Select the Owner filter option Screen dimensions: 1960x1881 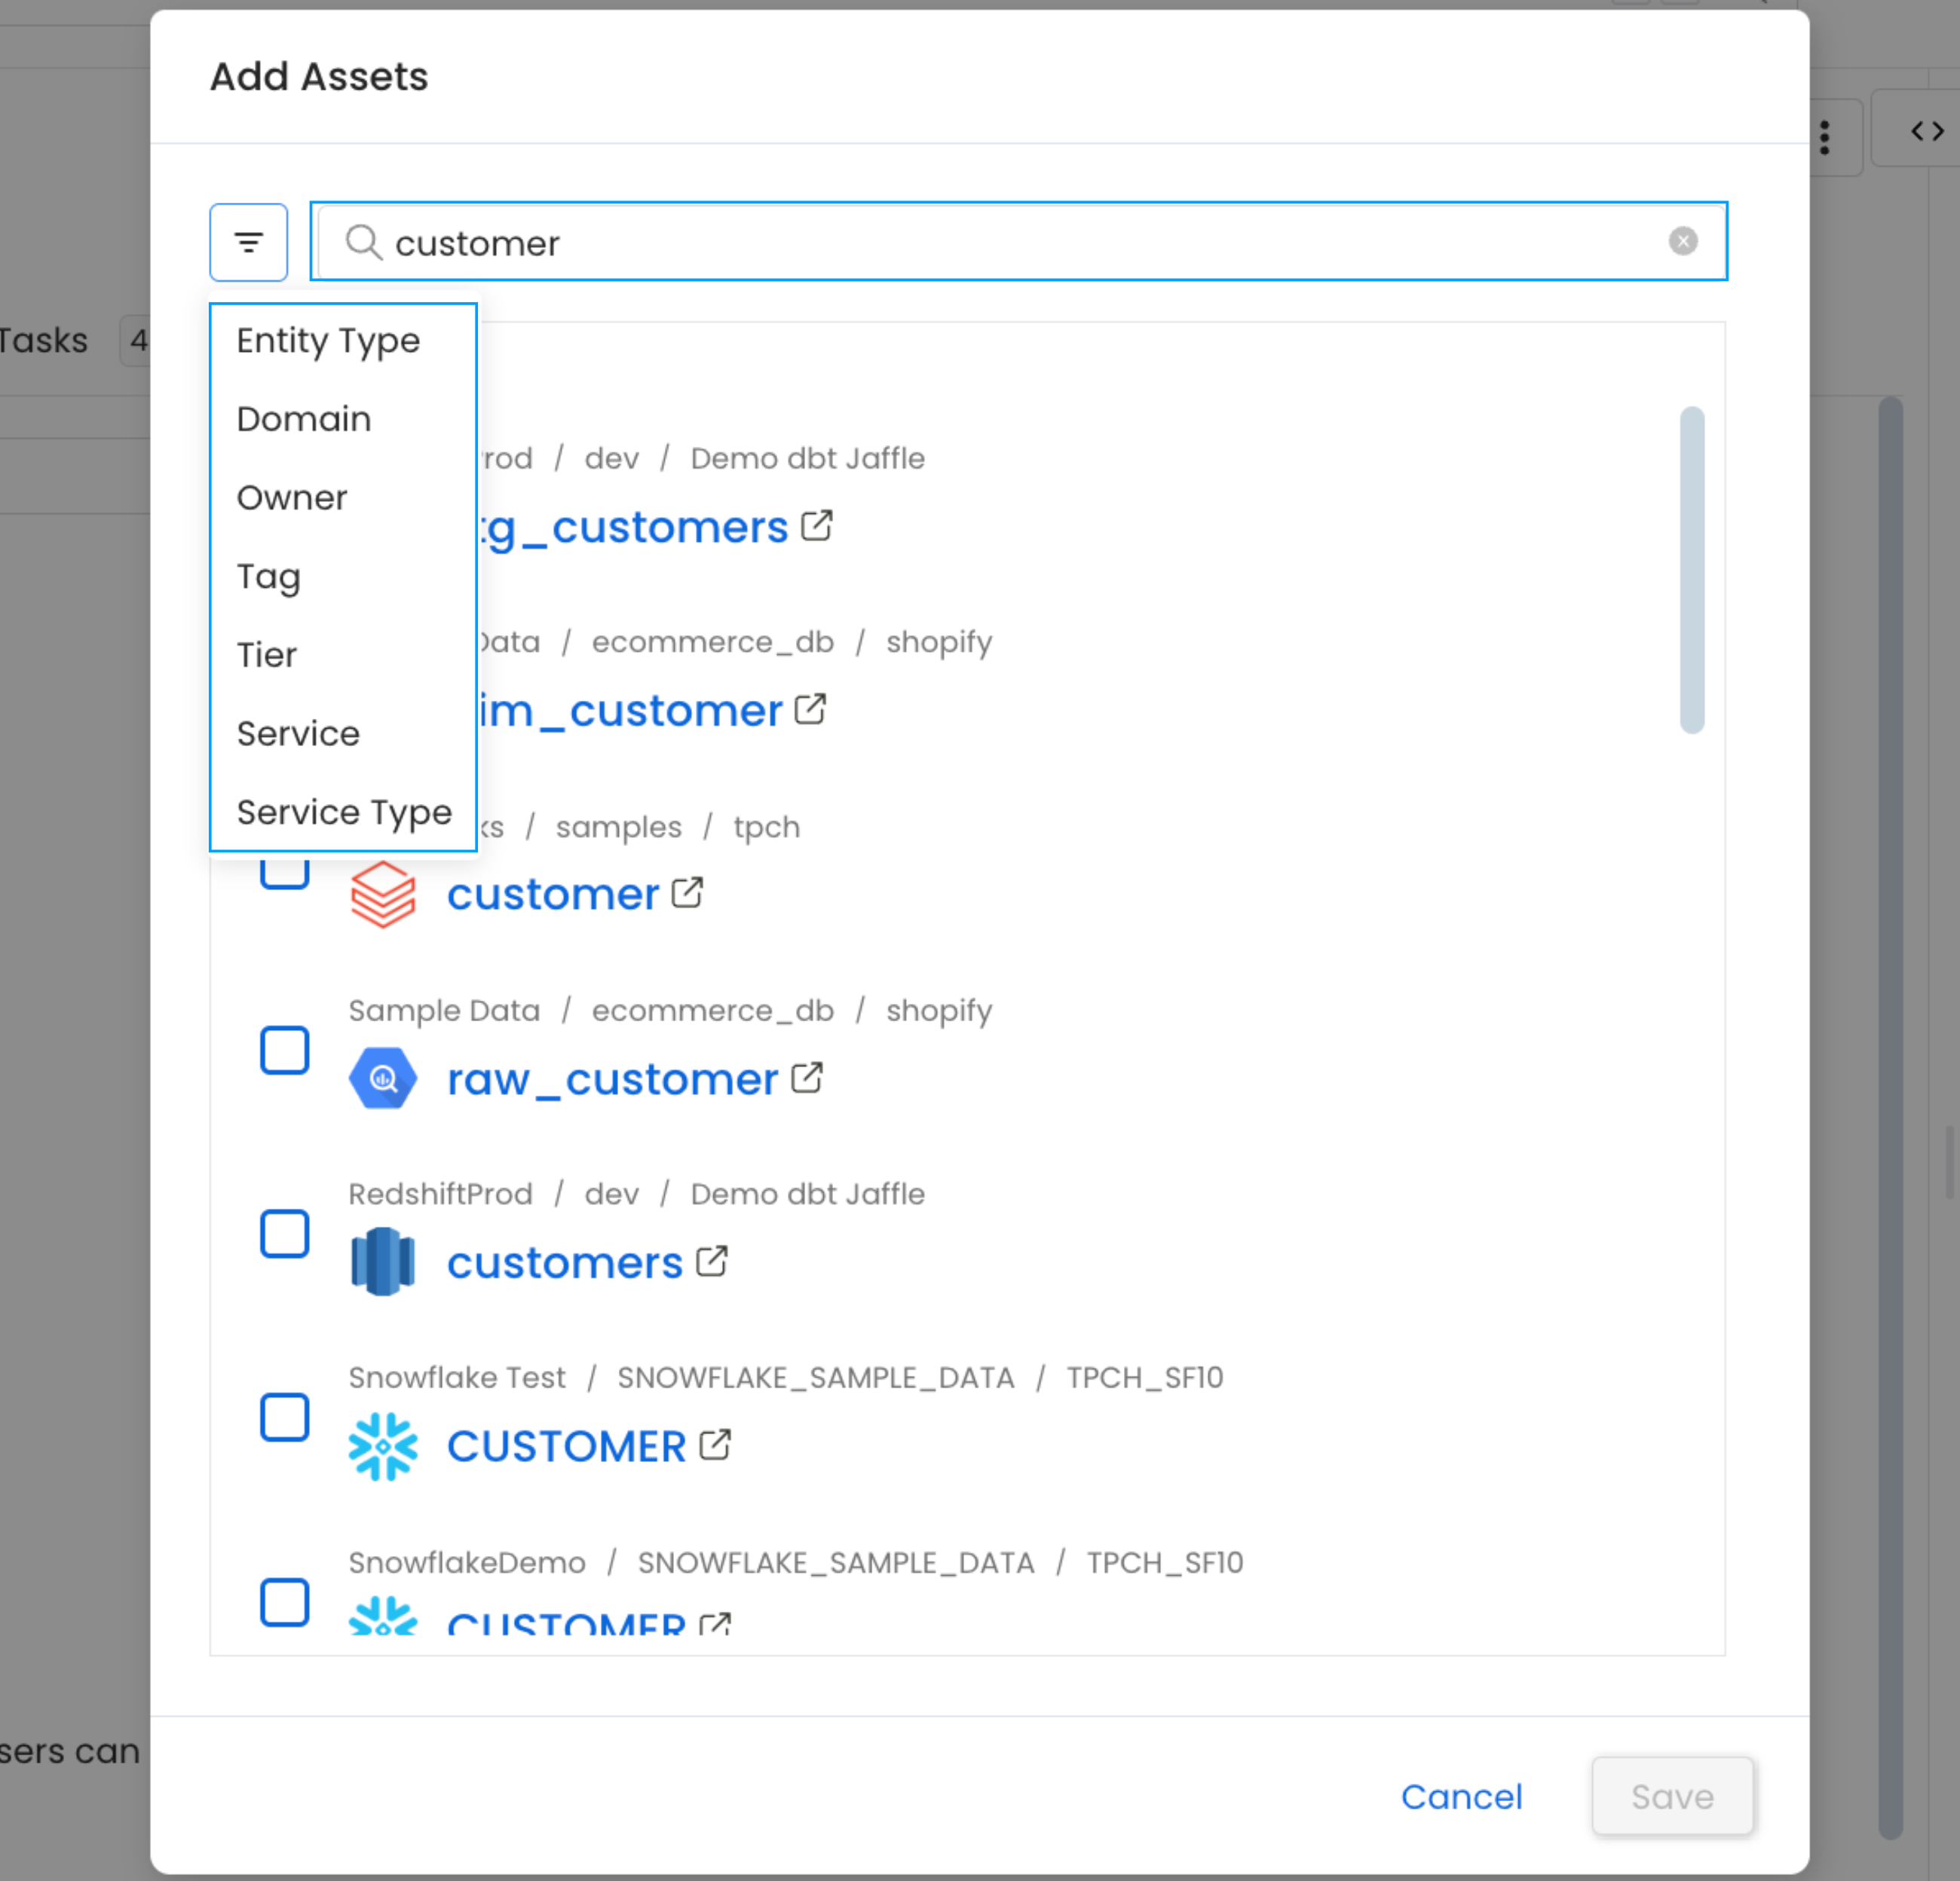pos(292,497)
